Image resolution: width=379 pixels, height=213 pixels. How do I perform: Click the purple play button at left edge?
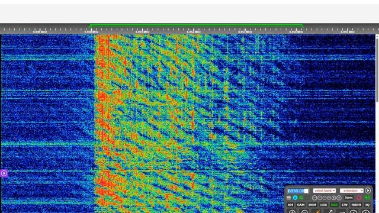click(4, 173)
